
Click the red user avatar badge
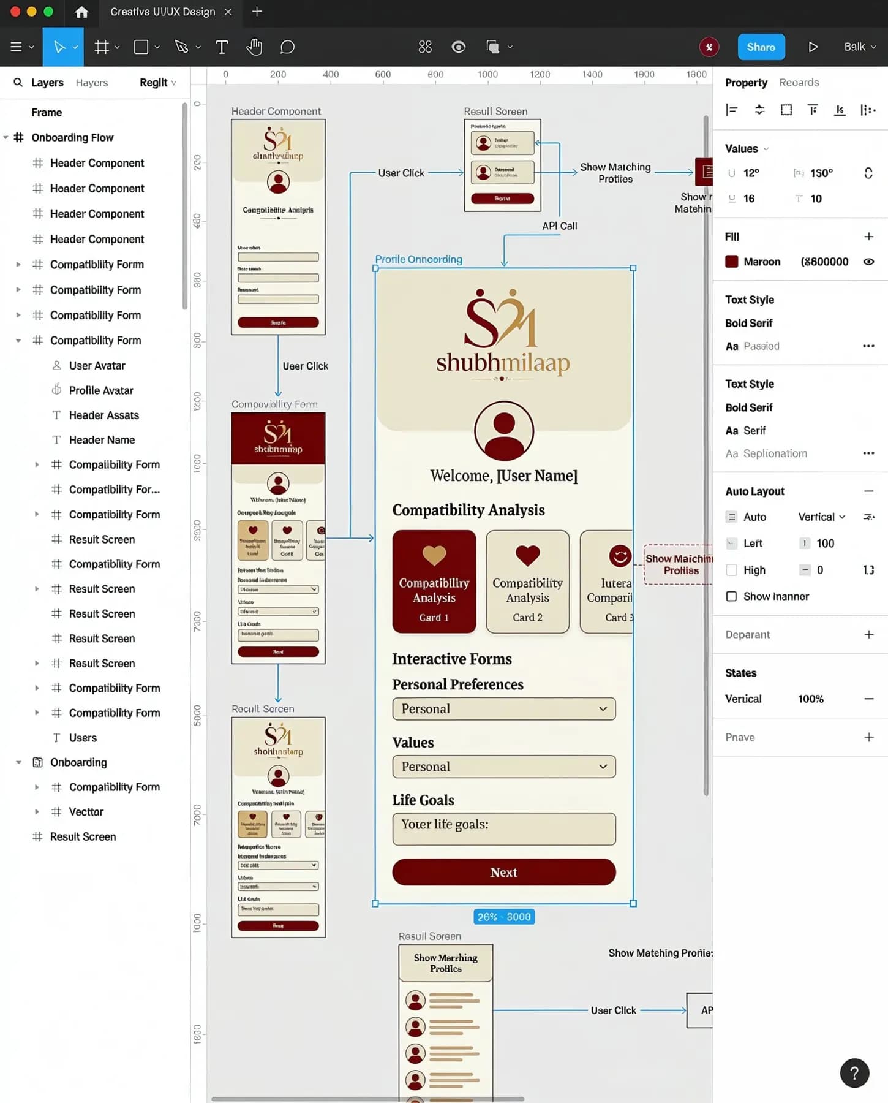(709, 47)
